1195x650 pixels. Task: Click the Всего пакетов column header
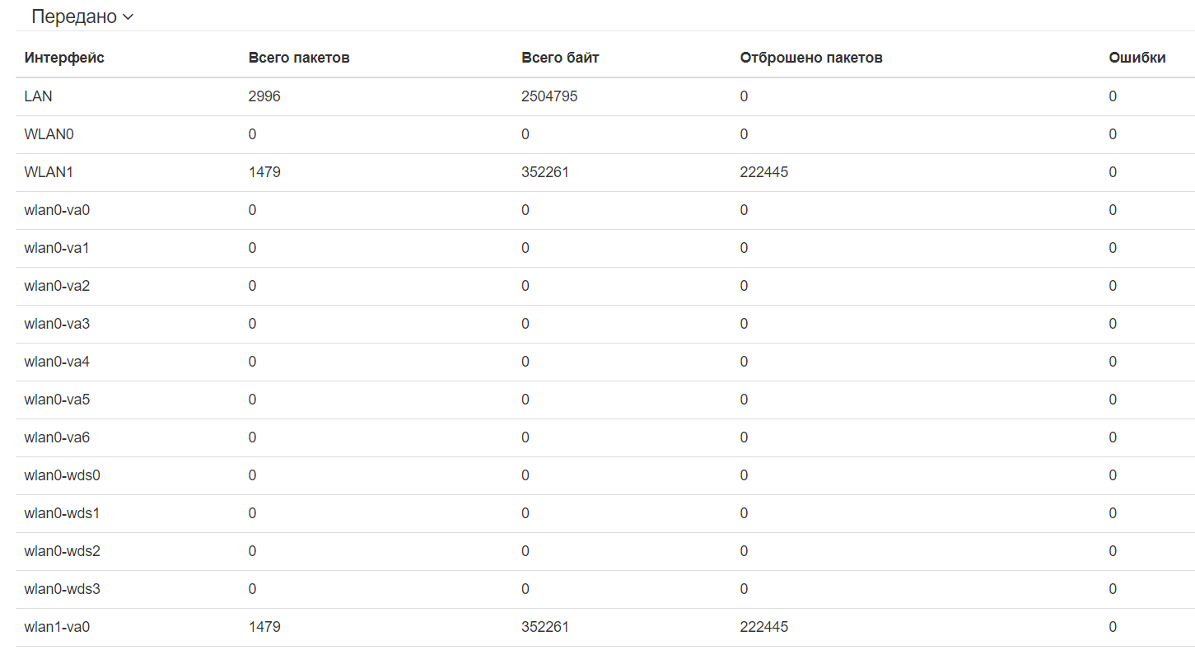[x=299, y=58]
